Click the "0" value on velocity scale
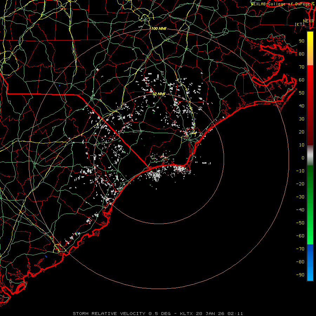The image size is (316, 316). pyautogui.click(x=303, y=158)
